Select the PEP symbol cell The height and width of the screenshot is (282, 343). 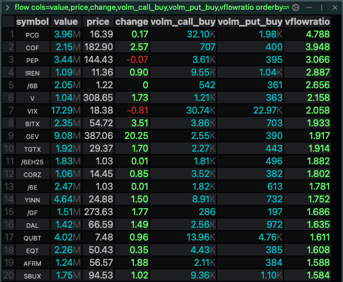click(32, 60)
